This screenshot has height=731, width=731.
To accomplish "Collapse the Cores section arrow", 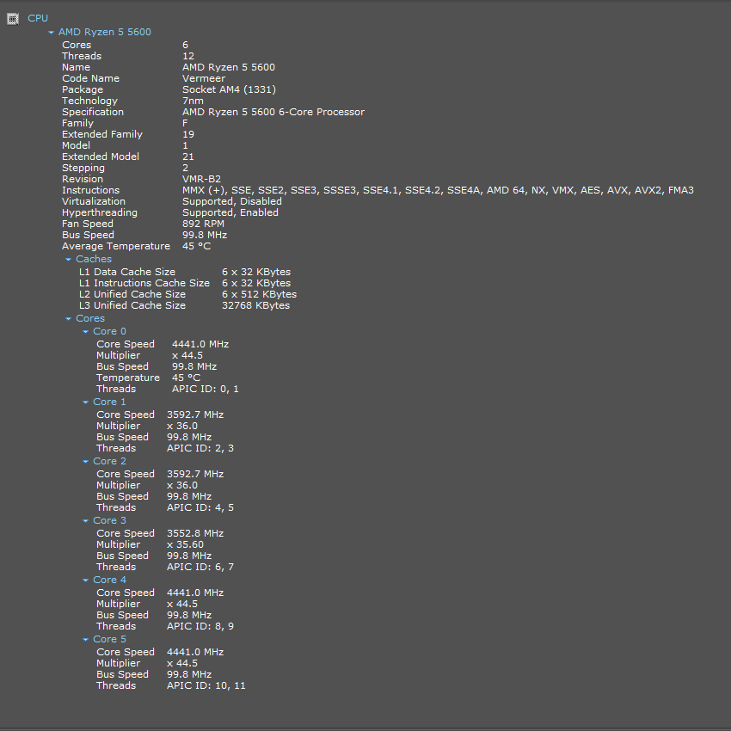I will pyautogui.click(x=69, y=319).
